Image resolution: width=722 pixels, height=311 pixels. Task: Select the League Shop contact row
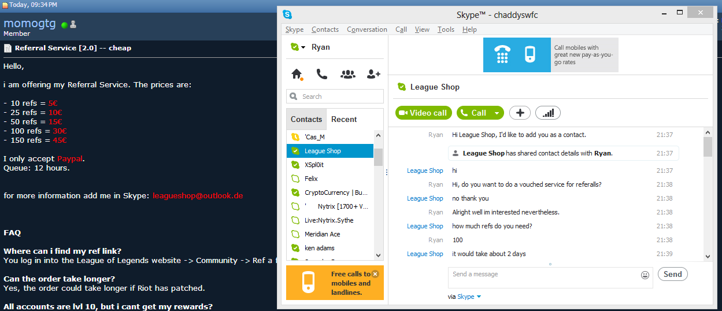pos(330,151)
